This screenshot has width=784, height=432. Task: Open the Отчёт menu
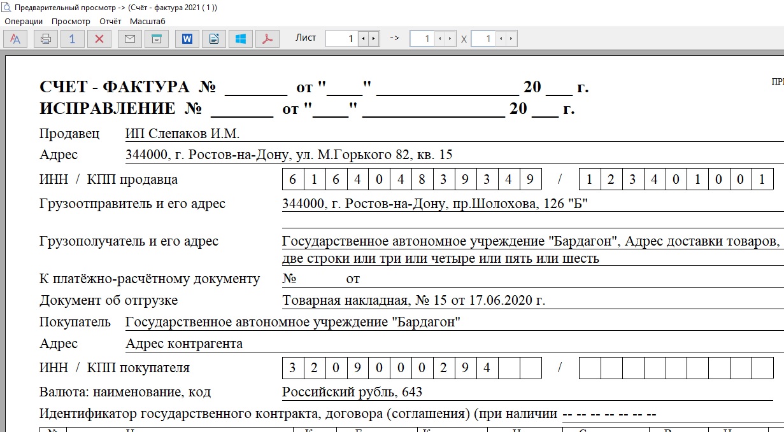[x=110, y=21]
